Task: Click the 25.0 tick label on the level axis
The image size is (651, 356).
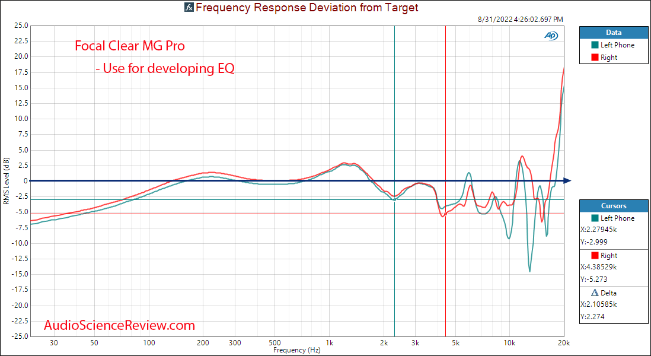Action: (21, 26)
